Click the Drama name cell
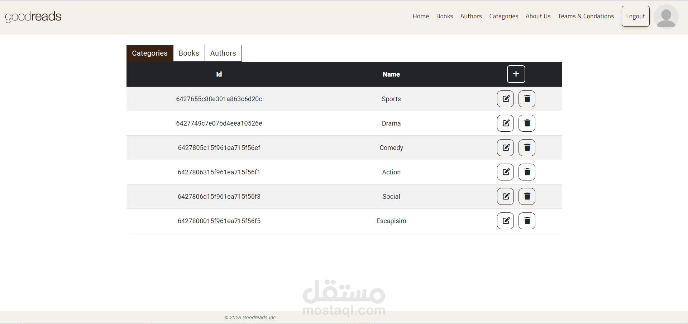The image size is (688, 324). [391, 123]
